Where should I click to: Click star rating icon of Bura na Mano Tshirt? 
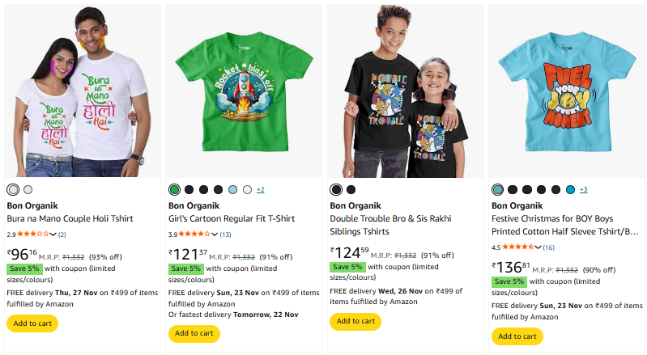coord(33,234)
